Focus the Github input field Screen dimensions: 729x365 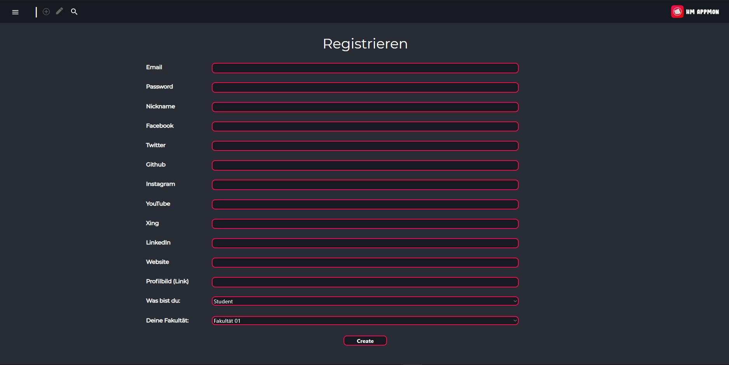[365, 165]
